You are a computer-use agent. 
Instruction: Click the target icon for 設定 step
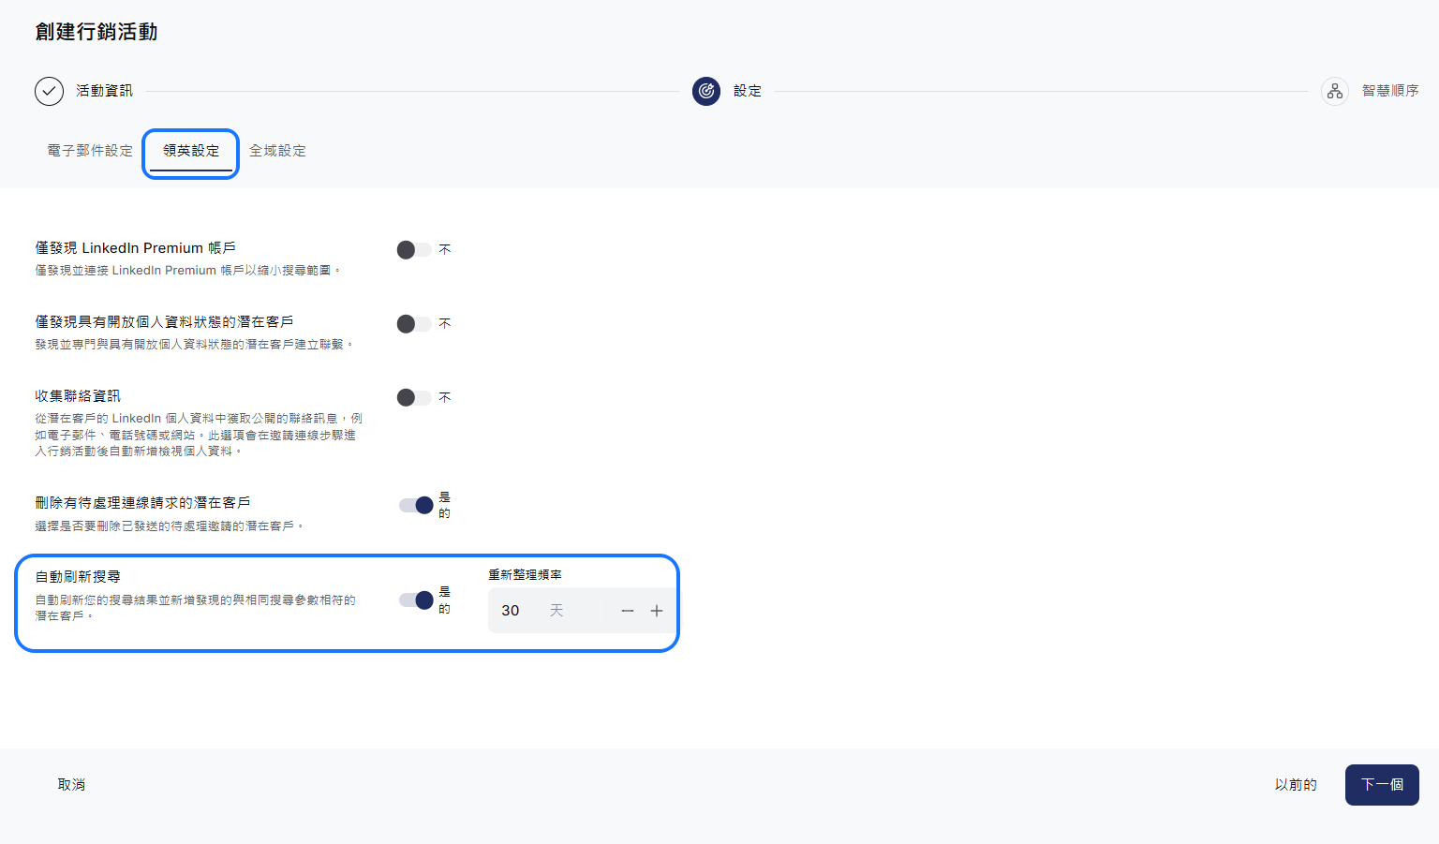tap(706, 91)
